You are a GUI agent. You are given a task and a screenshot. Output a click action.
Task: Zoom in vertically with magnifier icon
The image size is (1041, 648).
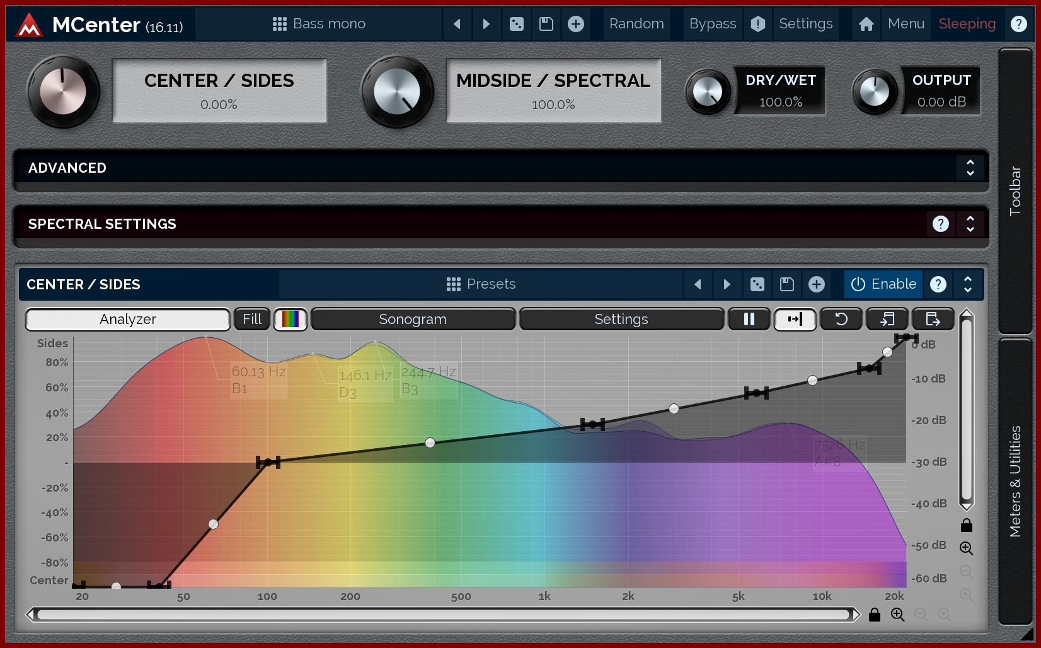[966, 548]
